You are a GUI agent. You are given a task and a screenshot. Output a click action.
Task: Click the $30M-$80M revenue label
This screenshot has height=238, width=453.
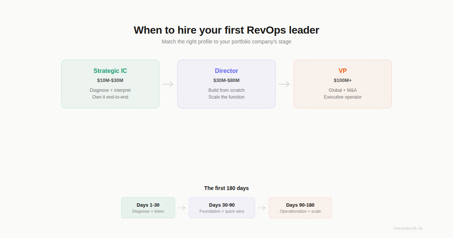click(226, 80)
